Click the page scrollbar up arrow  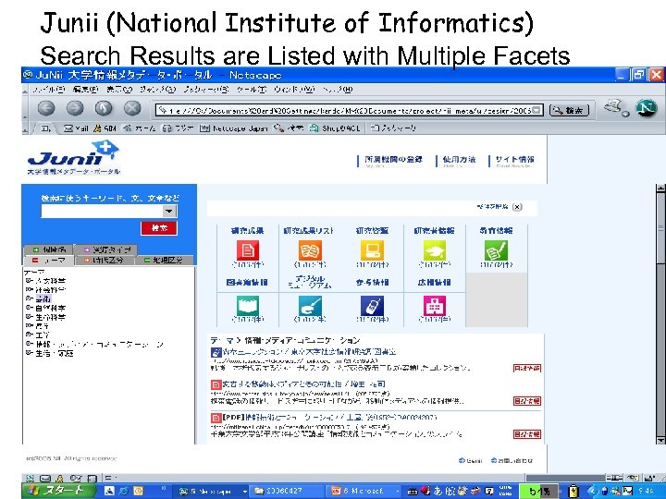click(x=660, y=189)
